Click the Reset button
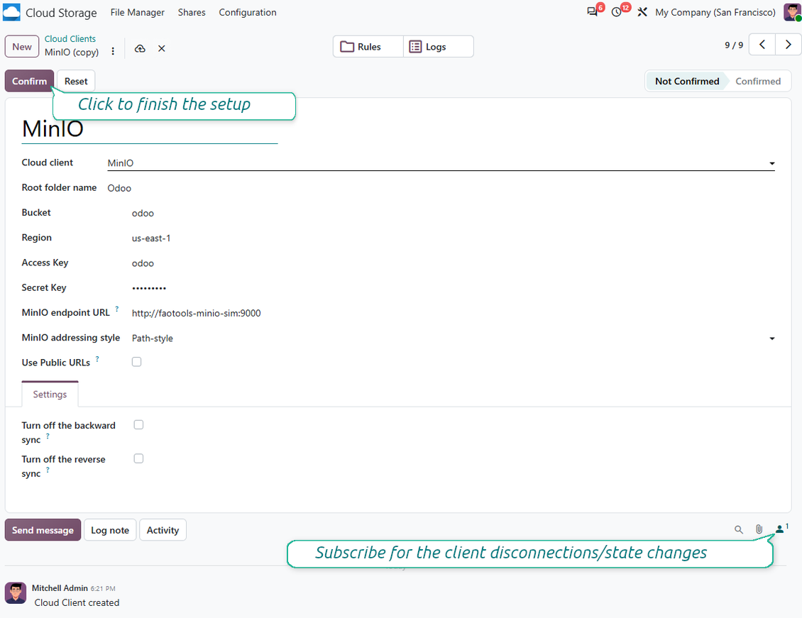Image resolution: width=802 pixels, height=618 pixels. click(76, 81)
